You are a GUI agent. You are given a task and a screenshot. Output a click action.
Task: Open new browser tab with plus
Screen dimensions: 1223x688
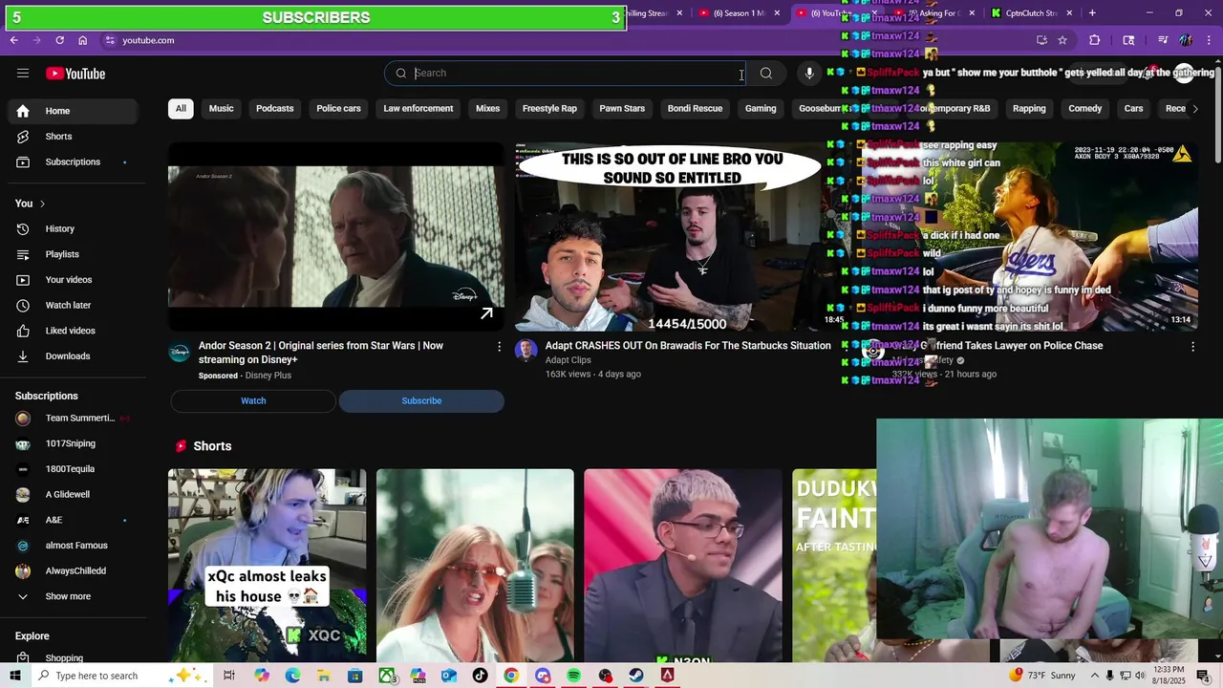point(1092,13)
